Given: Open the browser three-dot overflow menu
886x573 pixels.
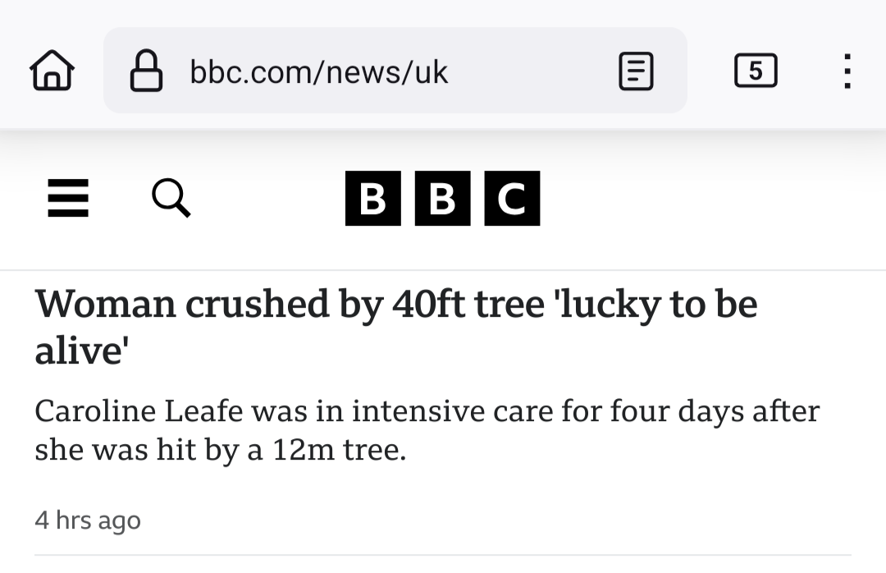Looking at the screenshot, I should pyautogui.click(x=847, y=71).
